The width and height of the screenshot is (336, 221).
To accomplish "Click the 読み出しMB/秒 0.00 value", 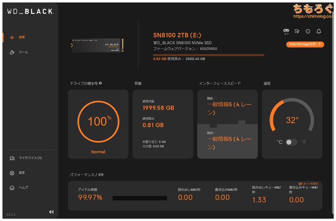I will pos(185,198).
